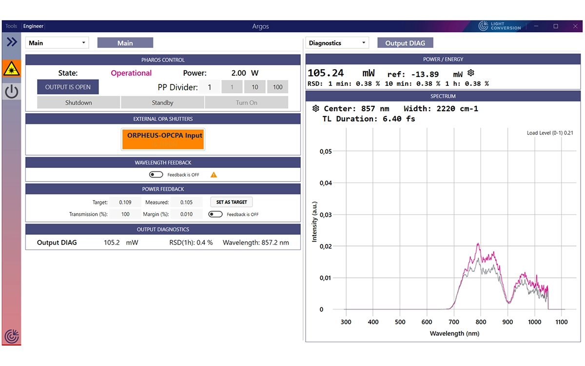The image size is (585, 366).
Task: Click the Output DIAG label in diagnostics row
Action: 57,243
